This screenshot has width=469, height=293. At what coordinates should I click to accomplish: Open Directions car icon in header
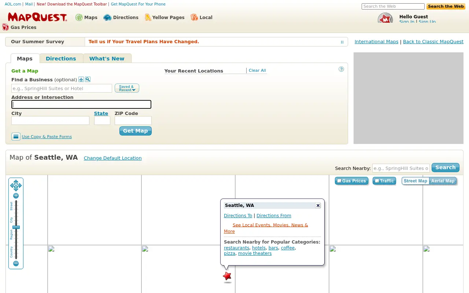107,17
